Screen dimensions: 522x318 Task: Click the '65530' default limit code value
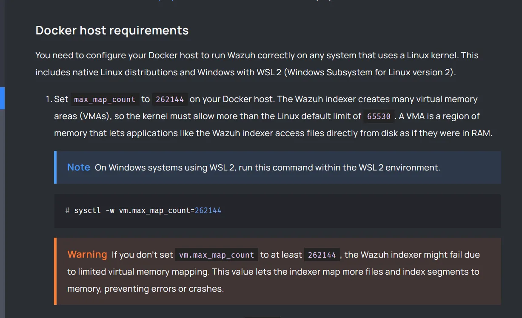pos(379,116)
